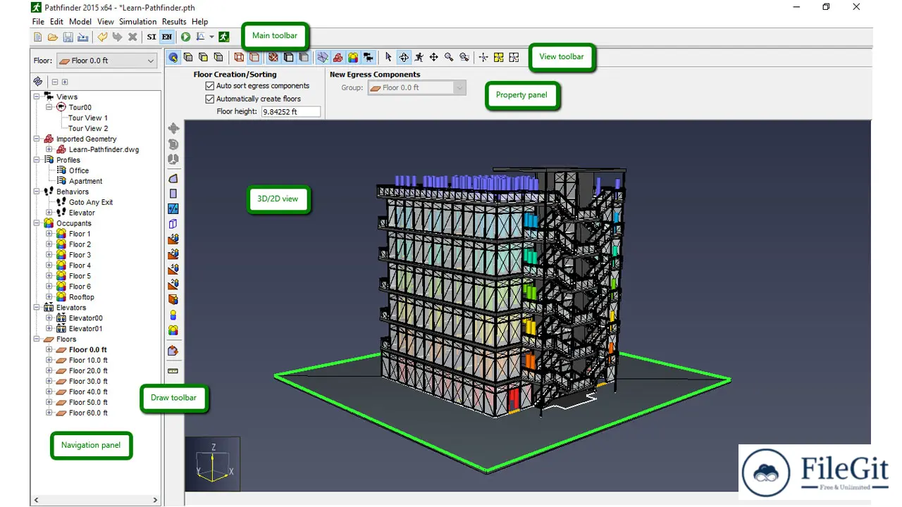Toggle show imported geometry (brick) button

338,58
